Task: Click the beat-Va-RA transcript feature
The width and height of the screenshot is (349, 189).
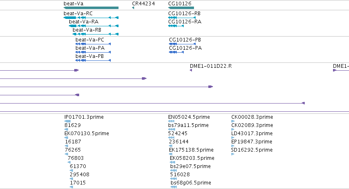Action: point(94,26)
